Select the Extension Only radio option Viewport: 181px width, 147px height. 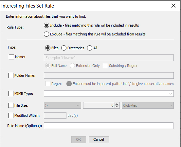click(72, 66)
